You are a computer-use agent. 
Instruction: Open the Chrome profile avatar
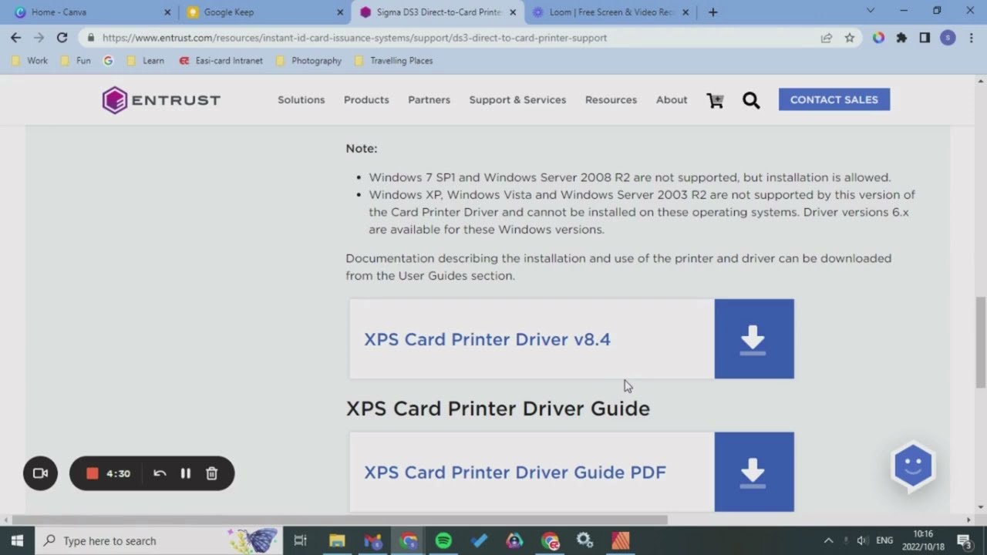(x=948, y=37)
